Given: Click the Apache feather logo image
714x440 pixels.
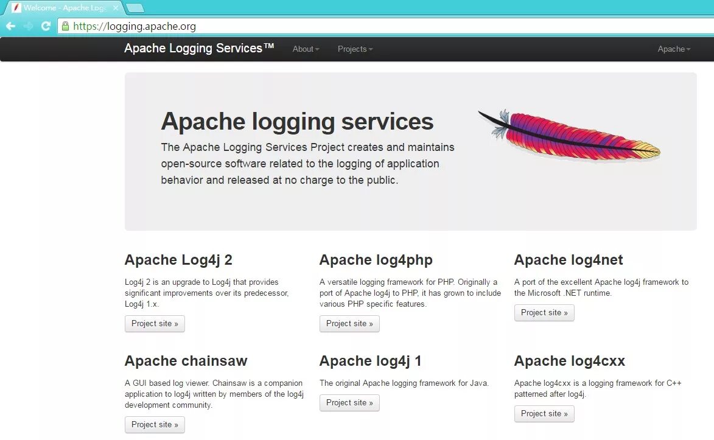Looking at the screenshot, I should pos(569,135).
